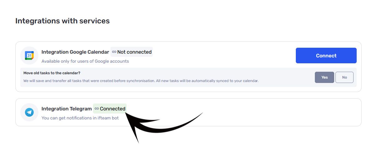Image resolution: width=386 pixels, height=155 pixels.
Task: Choose Yes to move old tasks
Action: pos(325,77)
